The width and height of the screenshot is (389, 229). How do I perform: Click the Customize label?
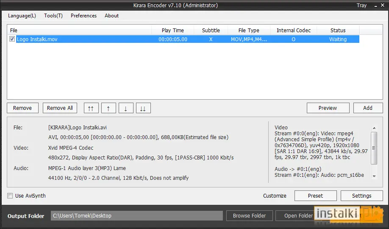275,196
